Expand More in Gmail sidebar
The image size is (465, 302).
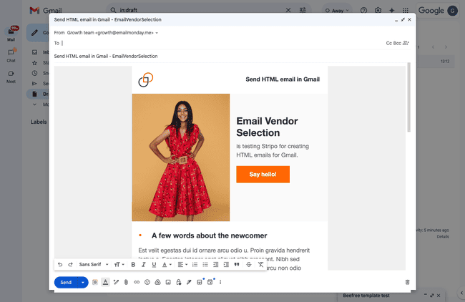pyautogui.click(x=35, y=104)
